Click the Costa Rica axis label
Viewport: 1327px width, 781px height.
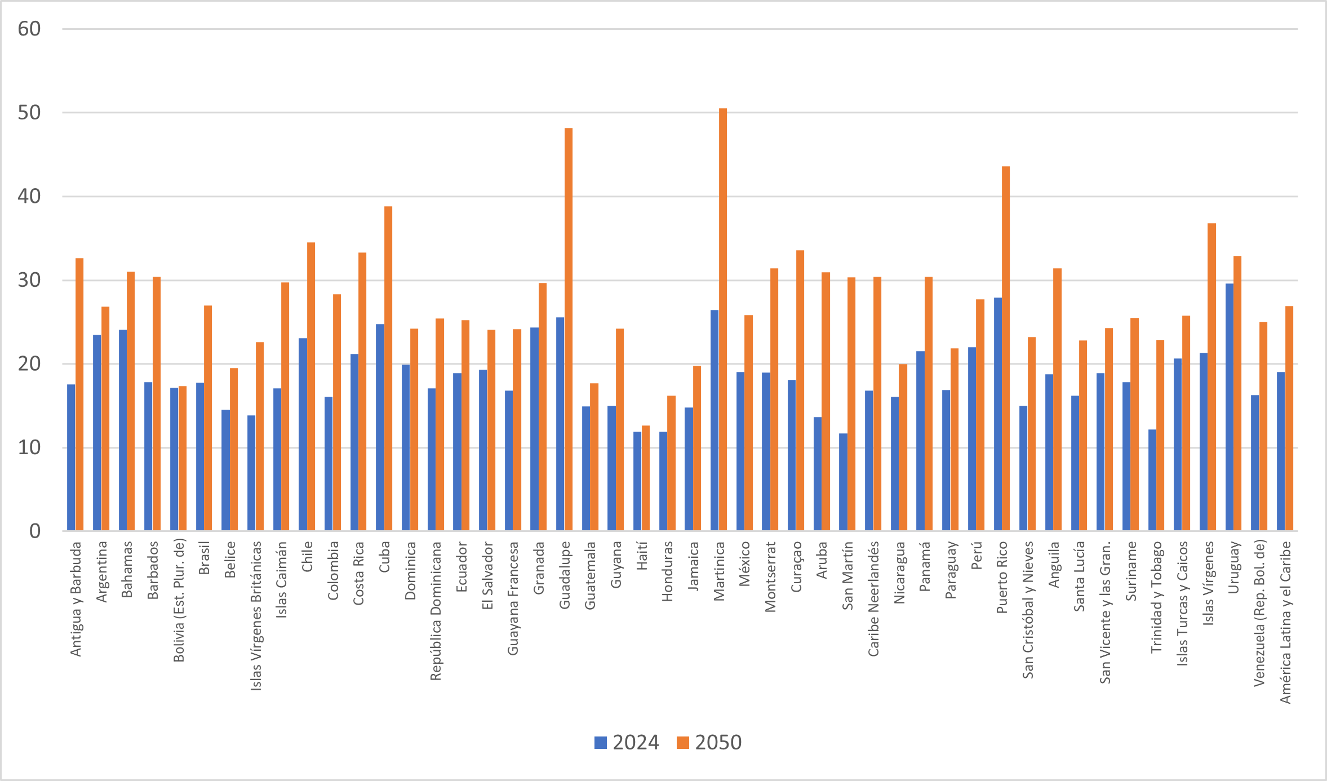[x=358, y=574]
